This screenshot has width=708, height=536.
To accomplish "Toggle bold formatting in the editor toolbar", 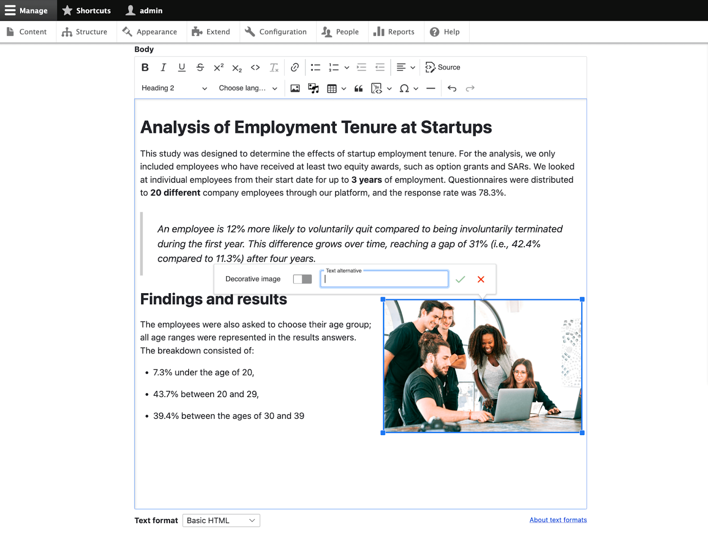I will click(144, 67).
